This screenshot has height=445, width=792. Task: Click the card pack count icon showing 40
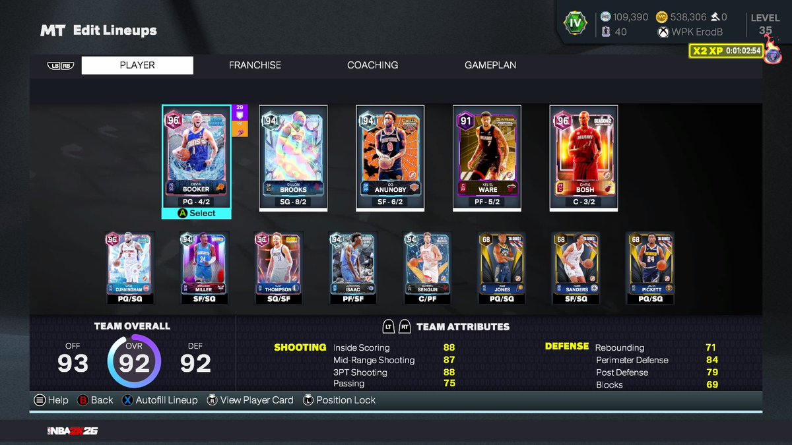tap(606, 32)
